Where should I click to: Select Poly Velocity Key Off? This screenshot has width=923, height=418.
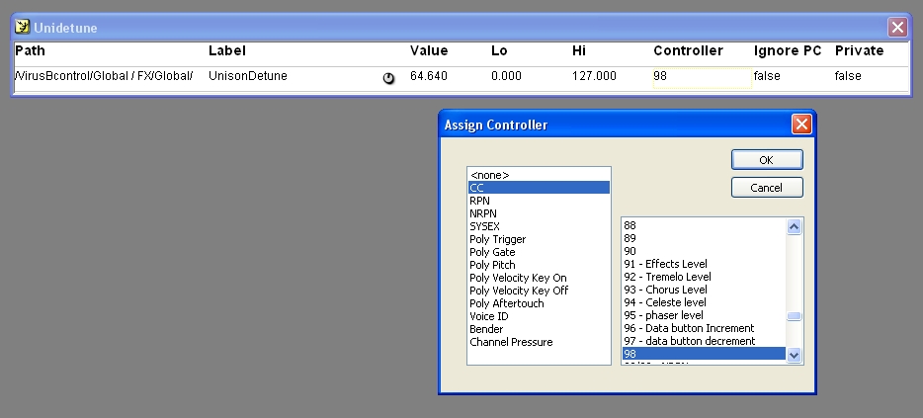(x=539, y=291)
